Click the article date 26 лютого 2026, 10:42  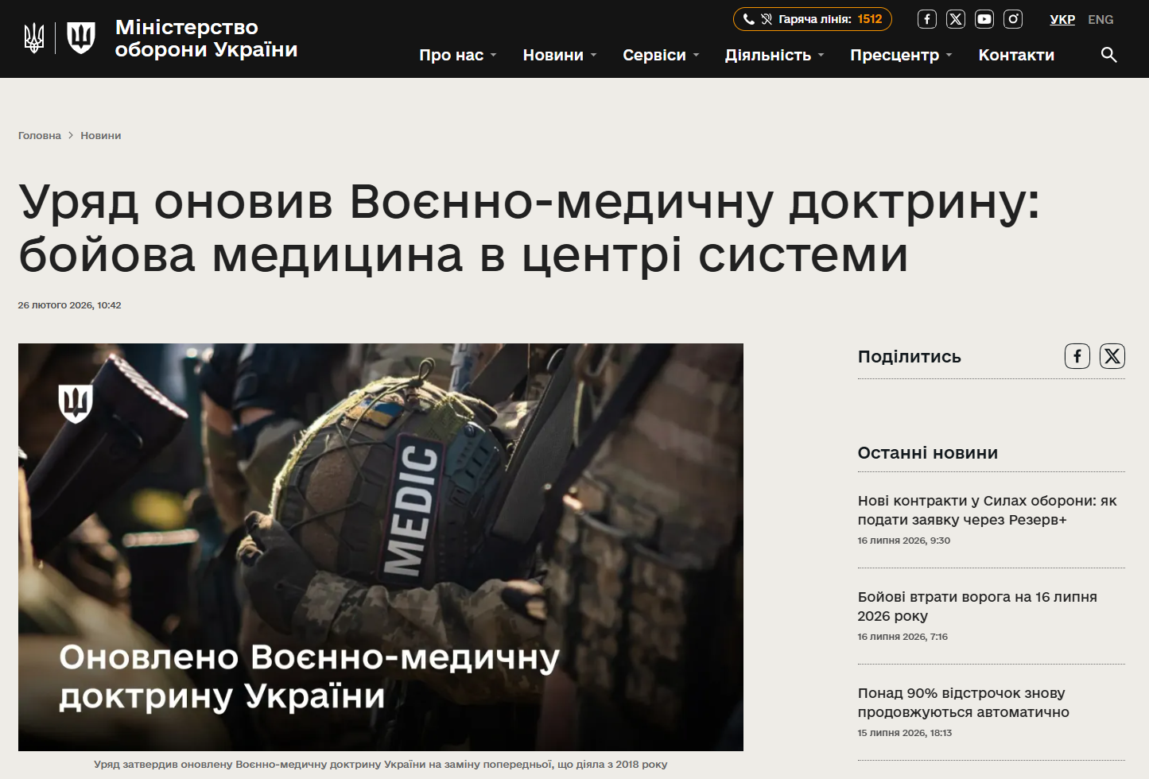(70, 305)
